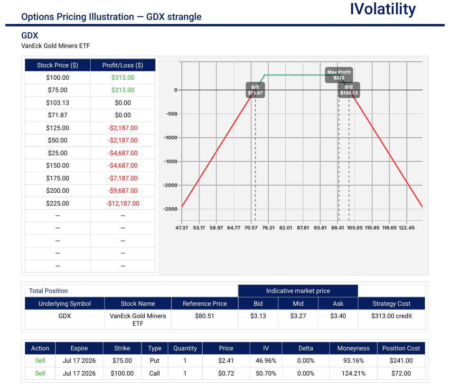Click the VanEck Gold Miners ETF subtitle
Image resolution: width=450 pixels, height=386 pixels.
(56, 46)
